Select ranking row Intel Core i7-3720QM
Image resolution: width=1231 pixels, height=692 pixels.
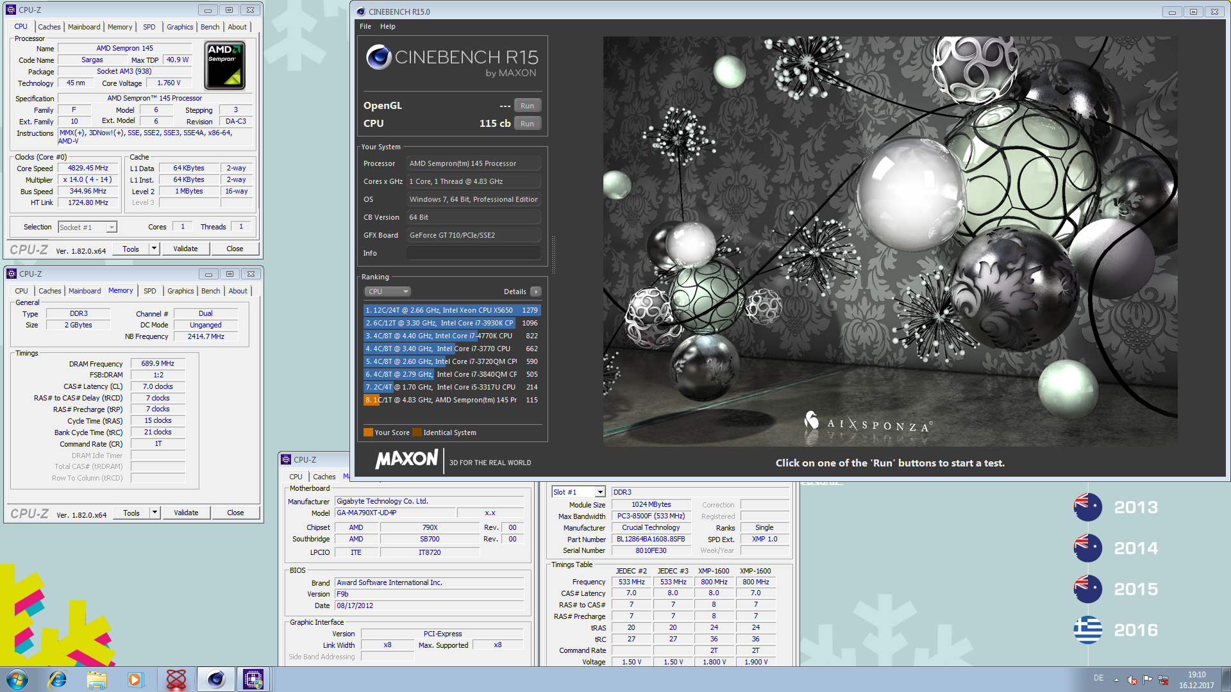(x=451, y=361)
